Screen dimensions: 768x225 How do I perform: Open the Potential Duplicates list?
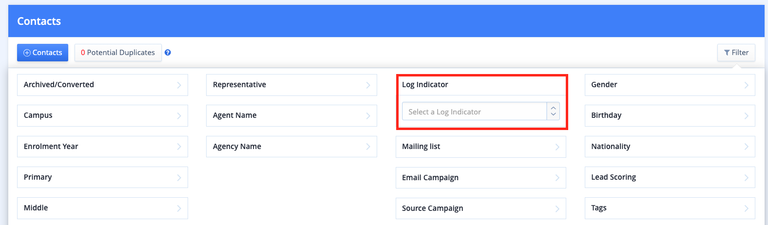[118, 53]
